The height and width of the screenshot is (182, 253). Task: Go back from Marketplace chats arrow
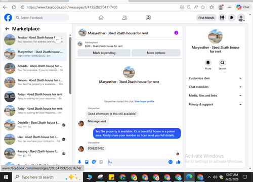[7, 29]
